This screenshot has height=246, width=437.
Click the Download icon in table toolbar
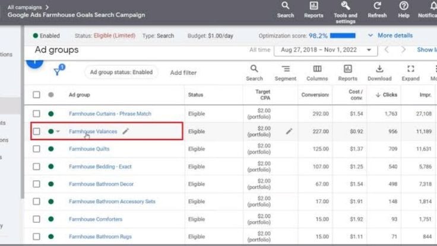click(x=379, y=70)
